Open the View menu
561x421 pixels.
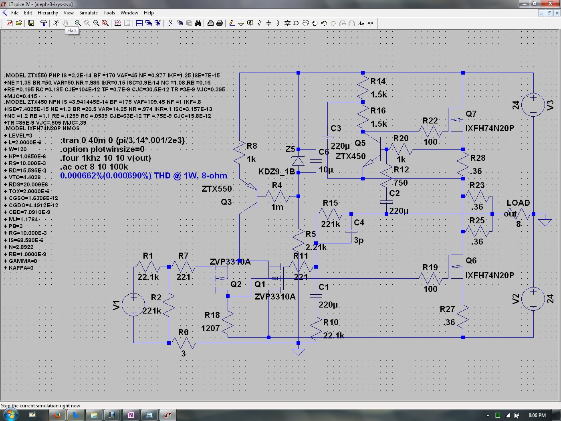coord(69,13)
